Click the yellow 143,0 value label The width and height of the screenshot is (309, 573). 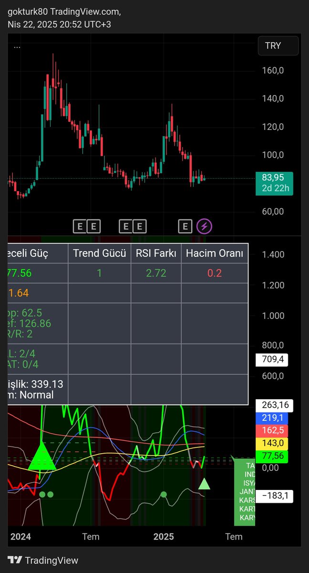(273, 443)
